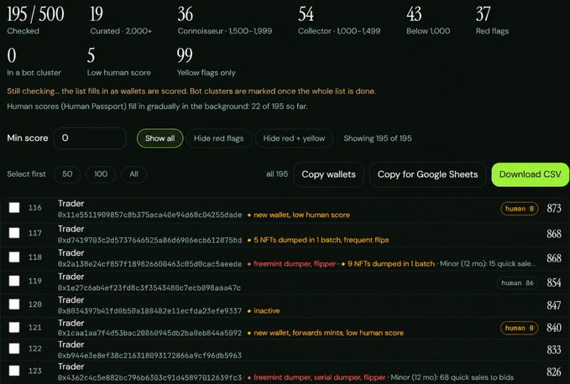Click the 'inactive' yellow flag
Image resolution: width=570 pixels, height=384 pixels.
pos(266,311)
